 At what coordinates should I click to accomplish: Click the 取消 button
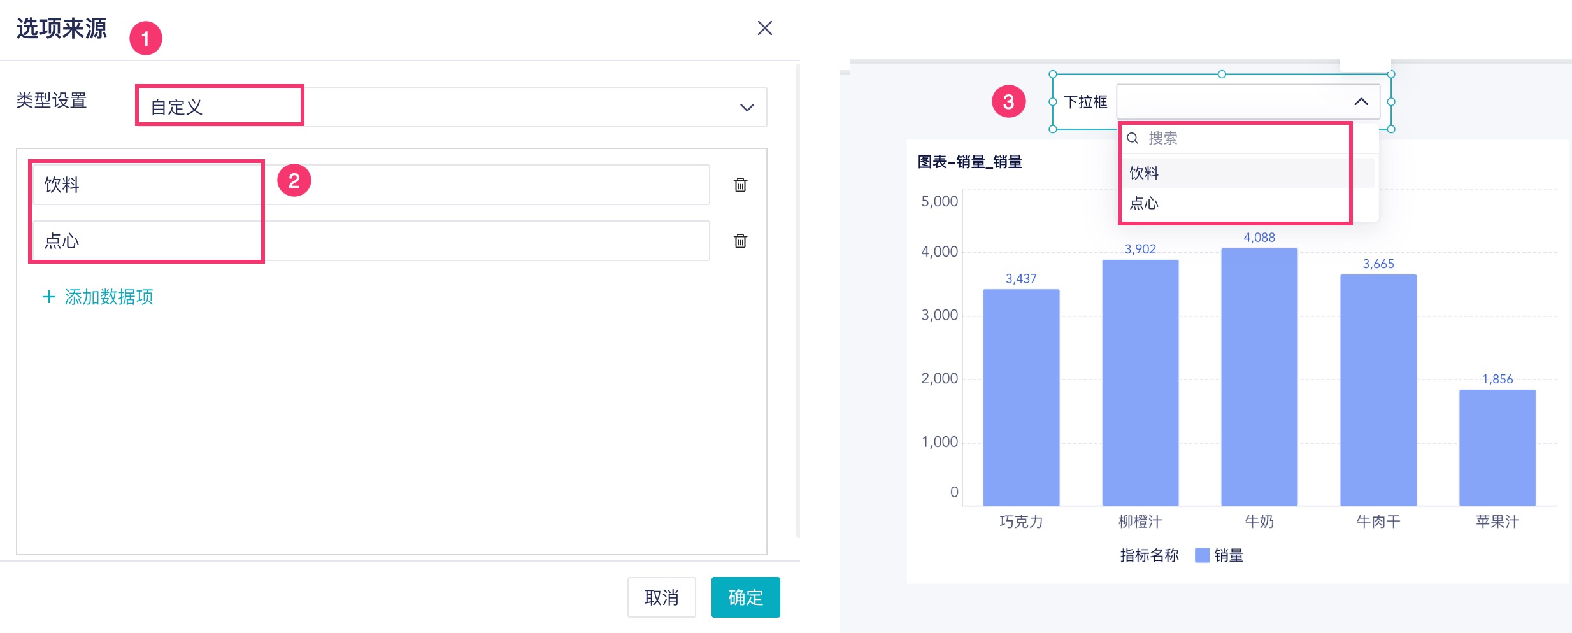[x=661, y=597]
